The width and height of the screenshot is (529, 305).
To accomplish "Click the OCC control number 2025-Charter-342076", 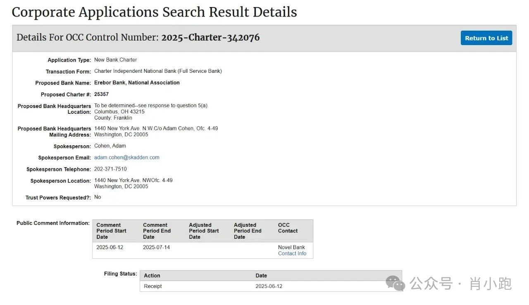I will [x=210, y=38].
